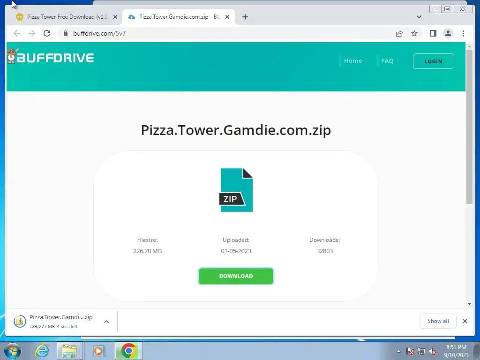Click the 01-05-2023 upload date
The image size is (480, 360).
(x=236, y=251)
